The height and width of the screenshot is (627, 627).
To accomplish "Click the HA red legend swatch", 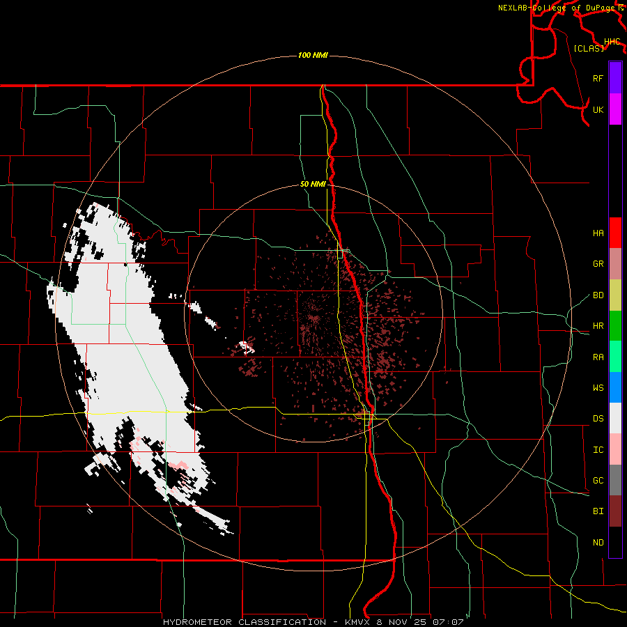I will pos(615,233).
